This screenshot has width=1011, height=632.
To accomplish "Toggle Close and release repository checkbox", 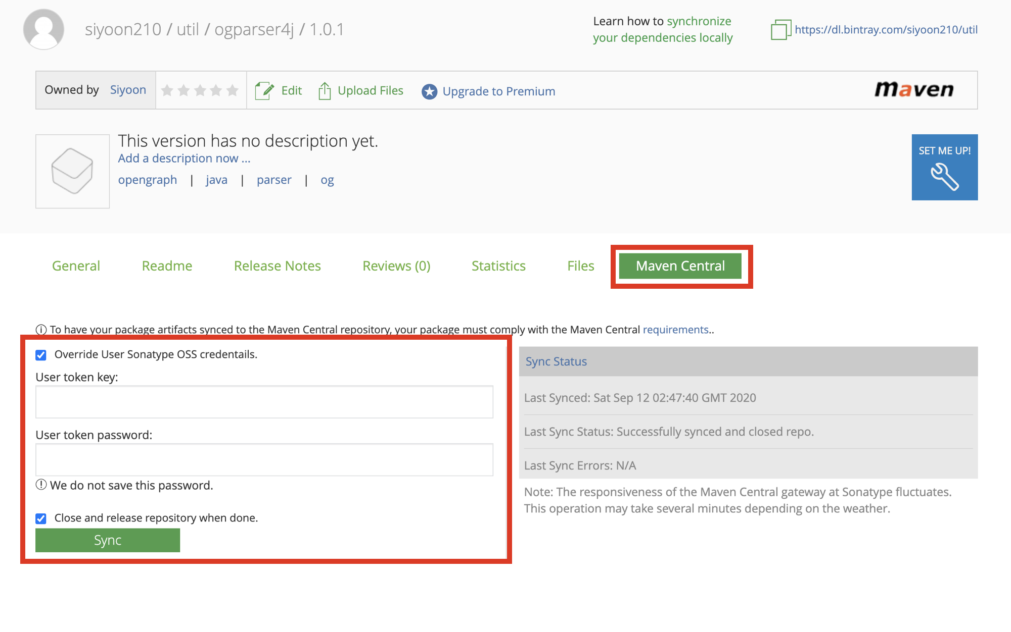I will 41,518.
